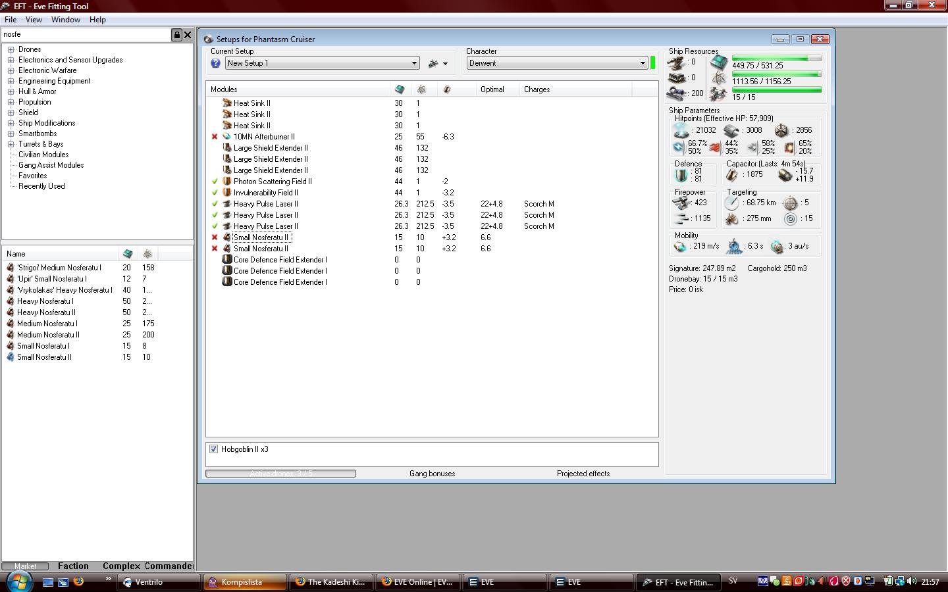Expand the Ship Modifications category
Viewport: 948px width, 592px height.
pos(11,123)
